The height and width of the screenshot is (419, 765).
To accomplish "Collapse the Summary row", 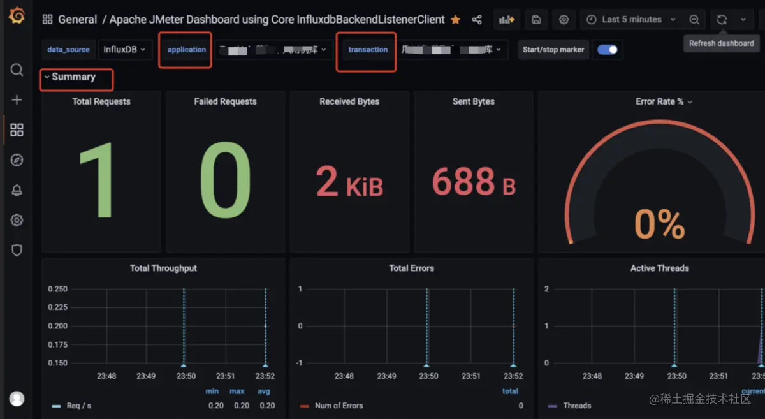I will [69, 77].
